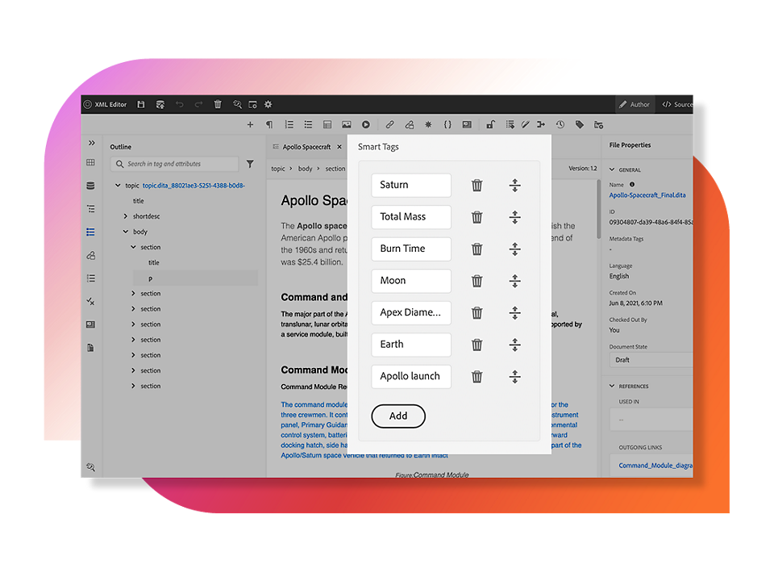The image size is (774, 573).
Task: Open the Document State Draft dropdown
Action: click(x=651, y=360)
